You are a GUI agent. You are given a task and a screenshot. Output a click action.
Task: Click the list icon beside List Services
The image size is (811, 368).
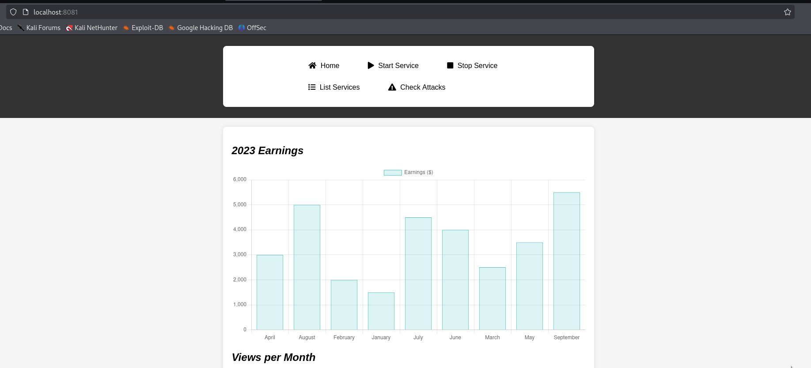click(312, 87)
